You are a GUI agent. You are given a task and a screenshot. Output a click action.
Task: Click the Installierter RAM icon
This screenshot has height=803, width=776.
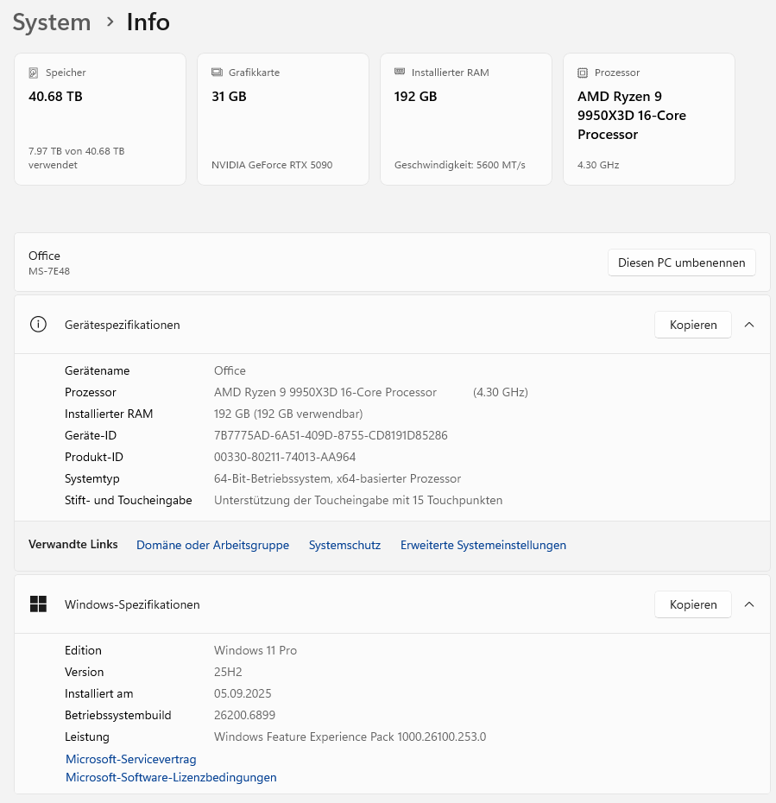400,73
